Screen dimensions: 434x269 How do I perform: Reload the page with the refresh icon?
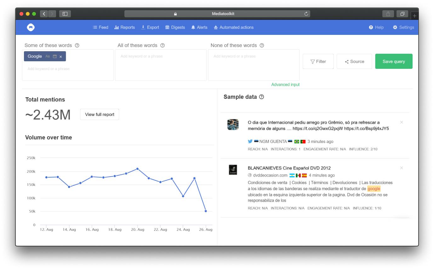coord(306,14)
